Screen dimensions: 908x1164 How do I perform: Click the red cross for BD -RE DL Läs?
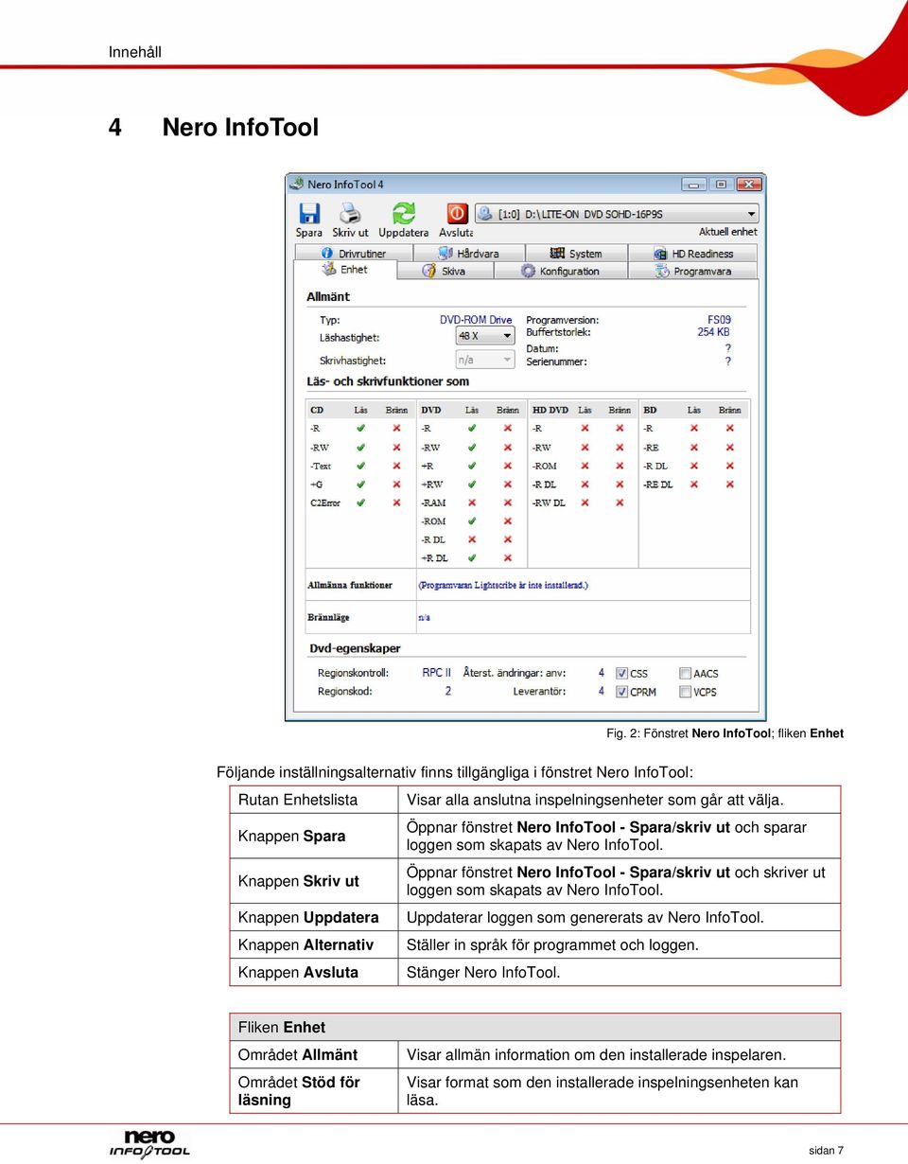coord(694,485)
